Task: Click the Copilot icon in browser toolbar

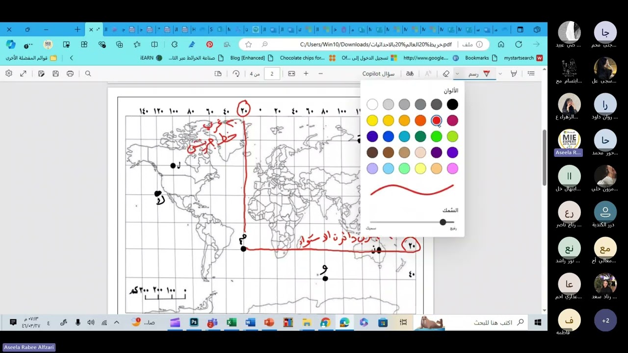Action: click(11, 44)
